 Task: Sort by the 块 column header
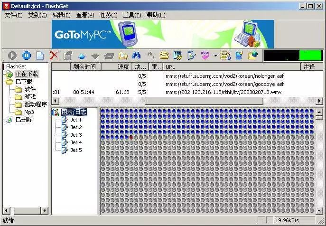pos(140,67)
